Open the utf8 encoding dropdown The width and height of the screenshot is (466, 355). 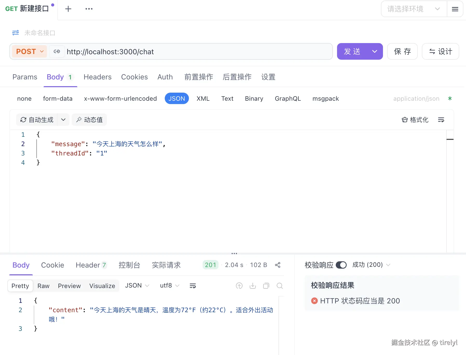pyautogui.click(x=170, y=285)
